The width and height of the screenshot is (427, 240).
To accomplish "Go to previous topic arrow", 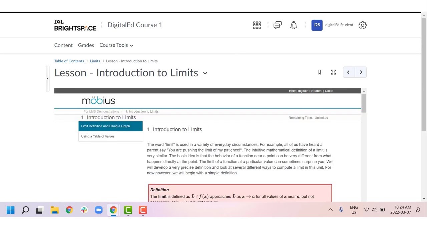I will click(x=348, y=72).
